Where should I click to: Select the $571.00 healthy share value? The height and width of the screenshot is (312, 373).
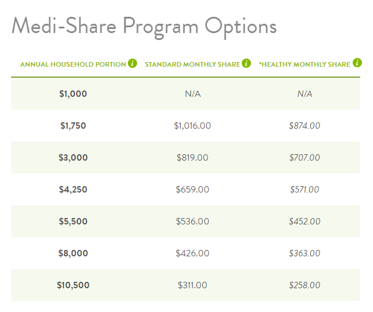click(304, 189)
